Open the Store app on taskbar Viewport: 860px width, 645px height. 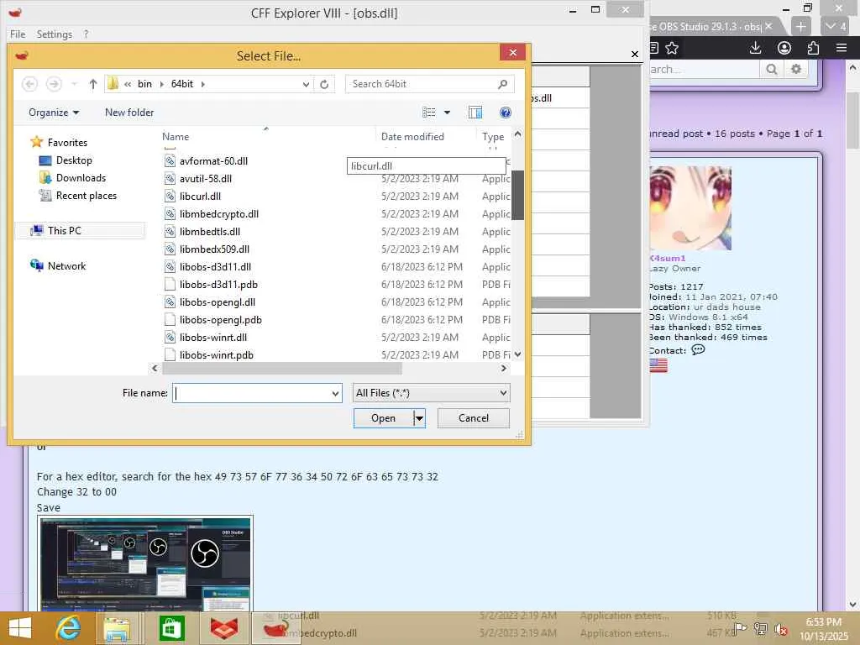(171, 628)
